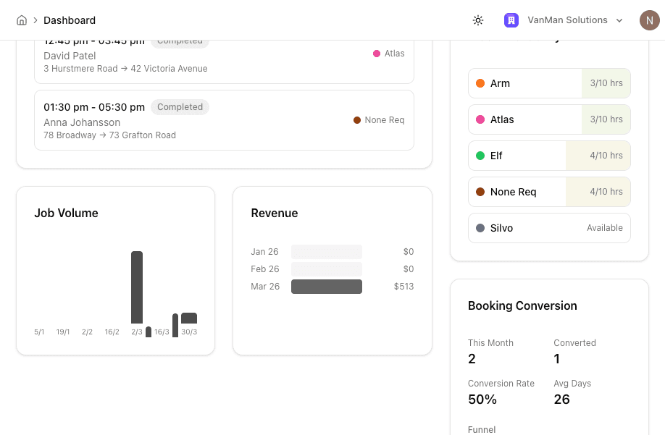Image resolution: width=665 pixels, height=435 pixels.
Task: Click the brown dot beside the None Req row
Action: click(x=479, y=192)
